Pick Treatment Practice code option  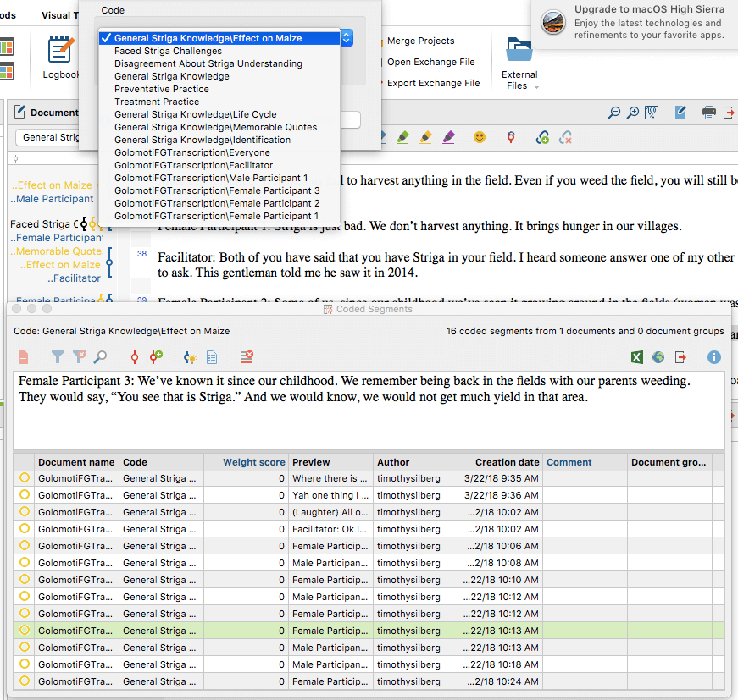point(157,102)
